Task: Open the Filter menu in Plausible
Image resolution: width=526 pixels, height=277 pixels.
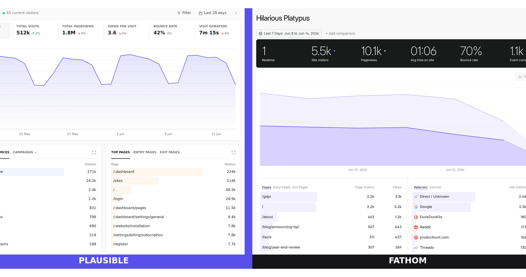Action: pyautogui.click(x=184, y=13)
